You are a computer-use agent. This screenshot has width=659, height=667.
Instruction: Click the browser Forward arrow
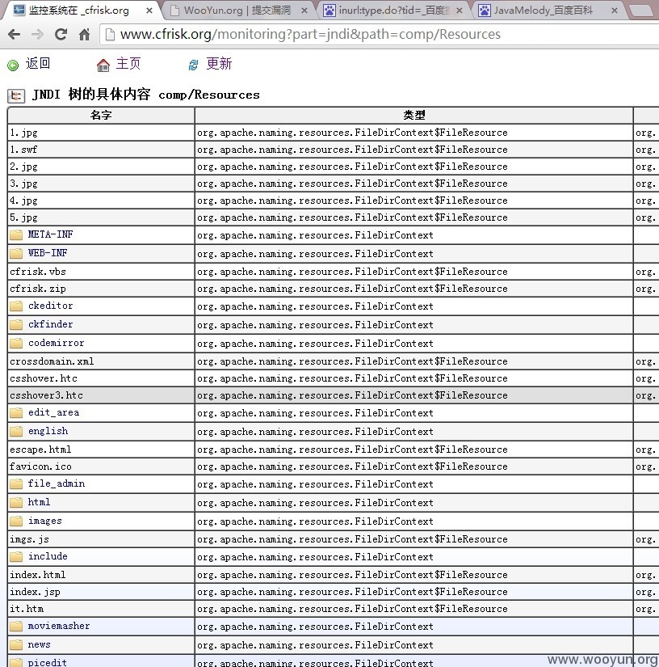[38, 35]
